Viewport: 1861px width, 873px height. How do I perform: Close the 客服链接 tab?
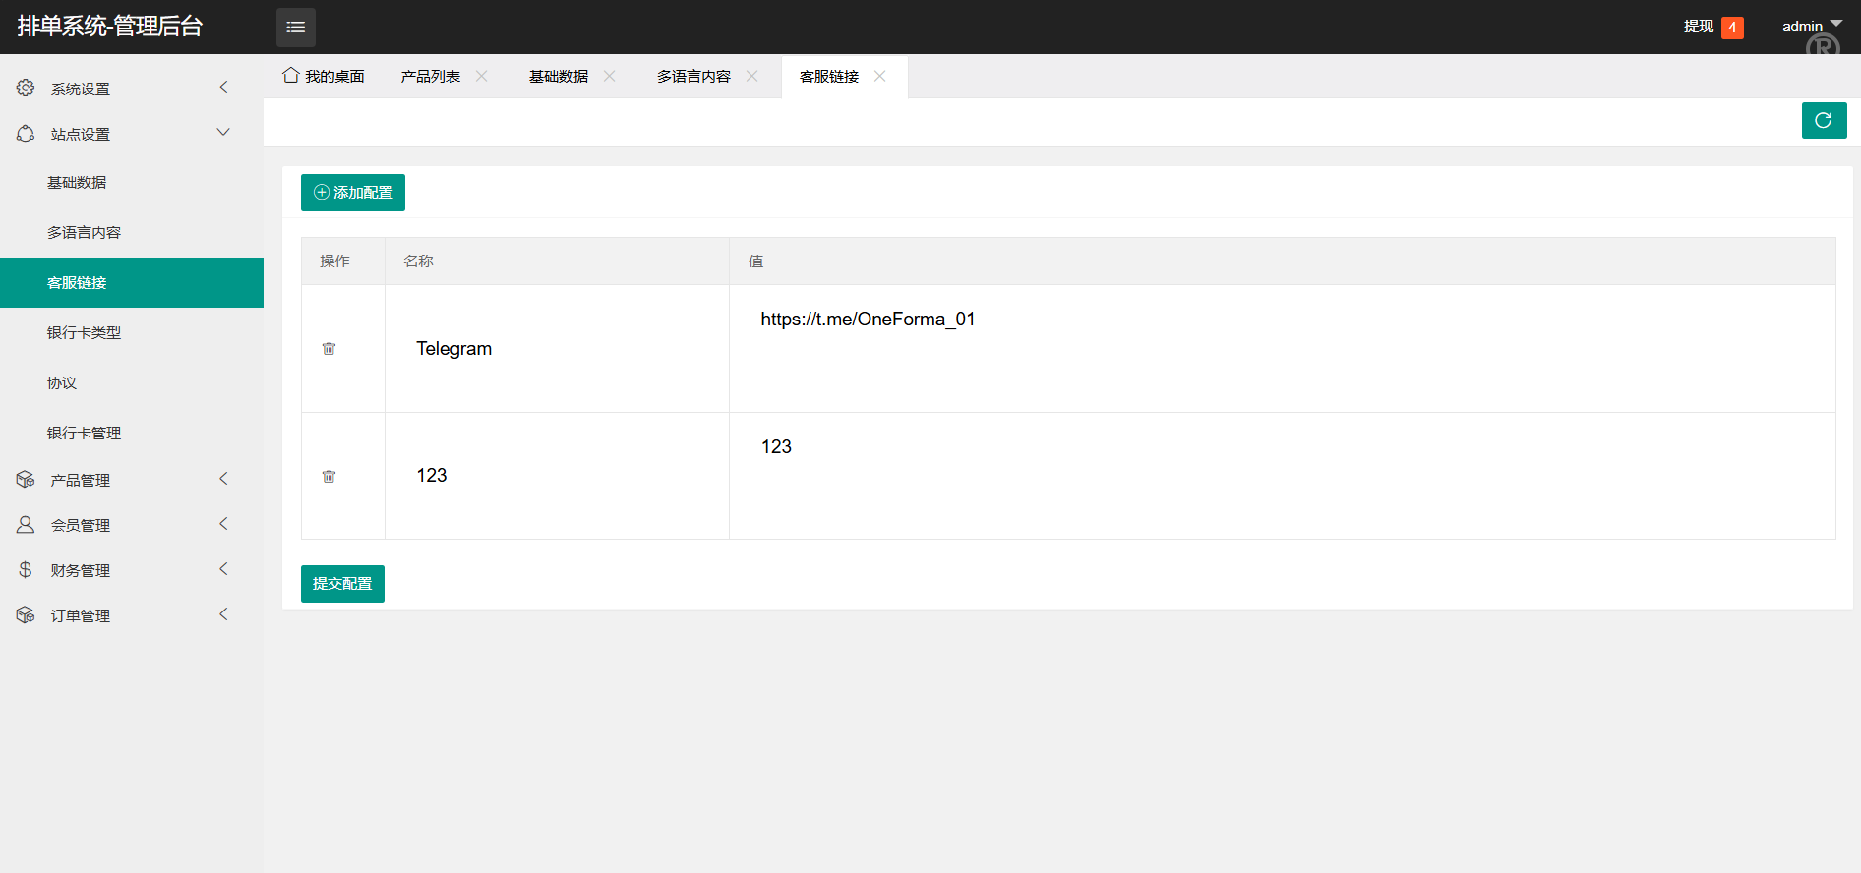coord(880,76)
